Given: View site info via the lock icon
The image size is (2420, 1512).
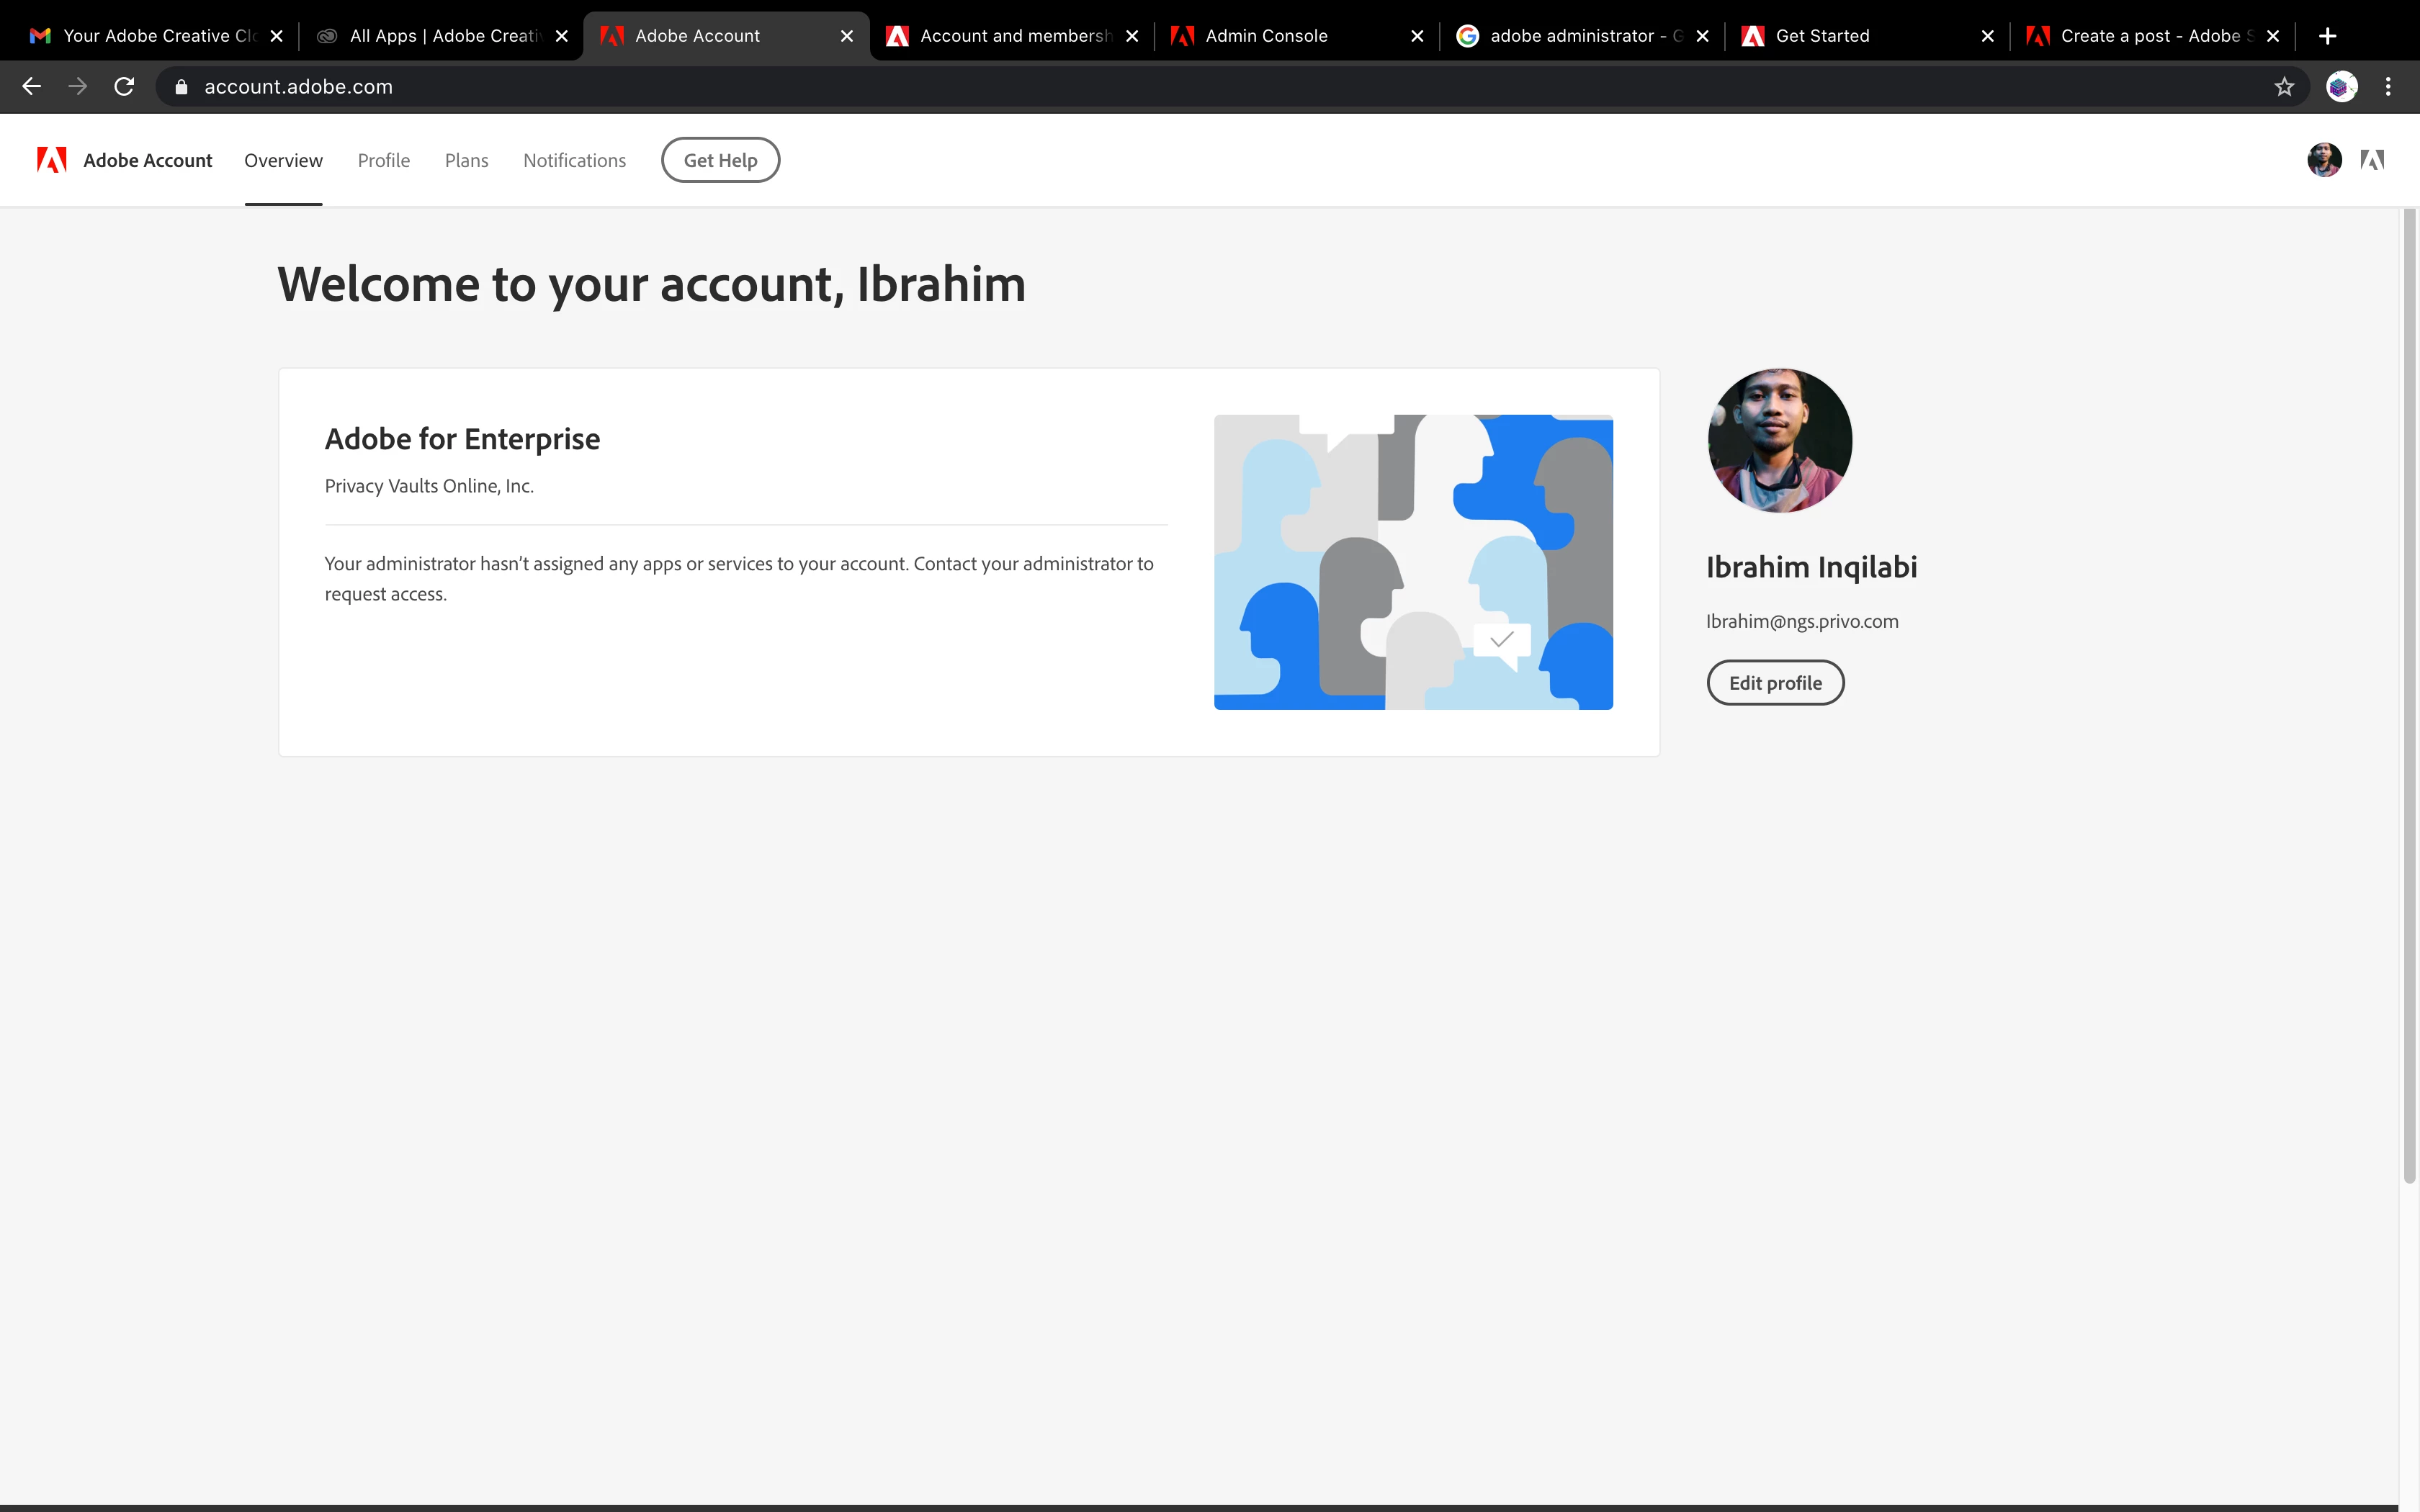Looking at the screenshot, I should point(181,87).
